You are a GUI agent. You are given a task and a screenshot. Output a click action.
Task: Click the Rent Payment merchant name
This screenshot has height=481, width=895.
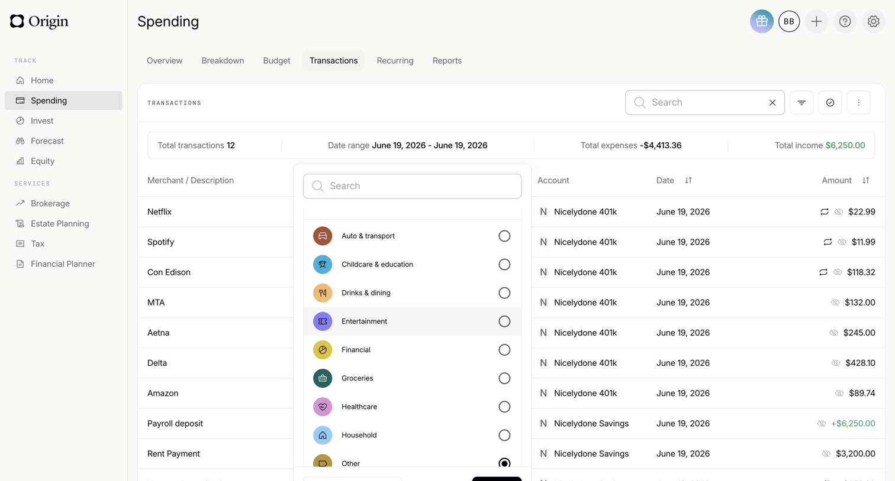173,453
